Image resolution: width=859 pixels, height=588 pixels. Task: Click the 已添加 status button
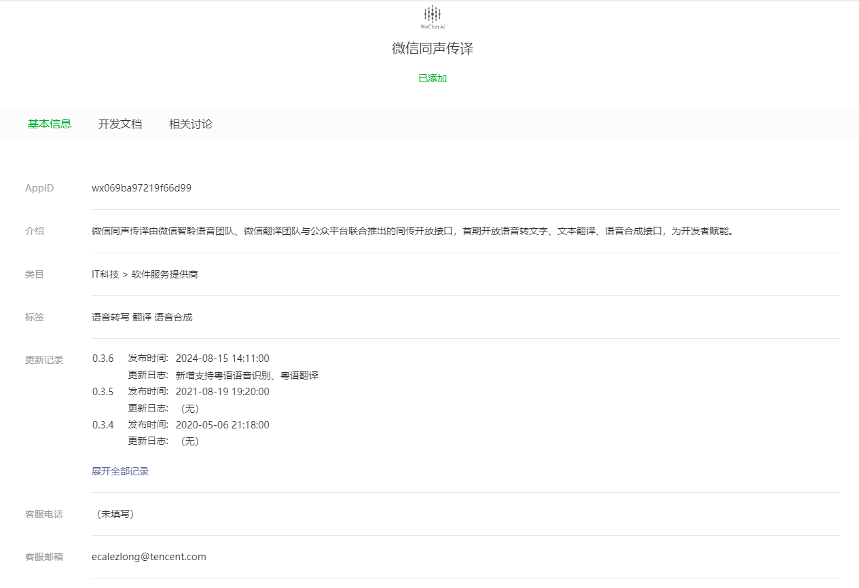pyautogui.click(x=433, y=78)
